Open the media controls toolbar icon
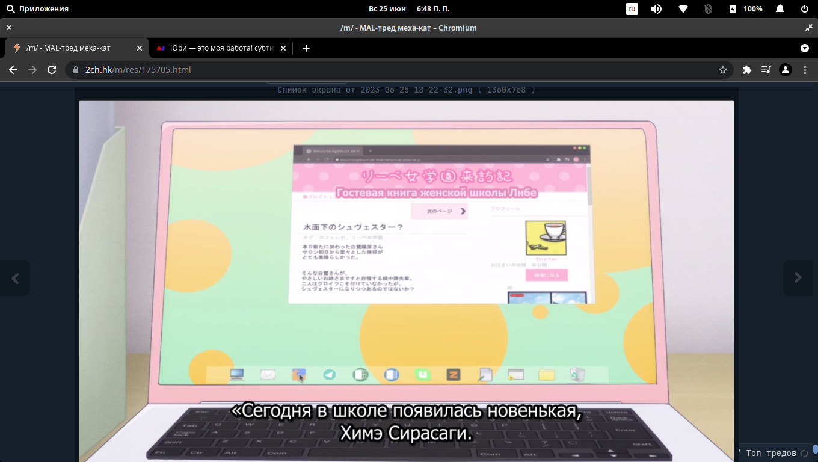This screenshot has width=818, height=462. click(x=766, y=70)
